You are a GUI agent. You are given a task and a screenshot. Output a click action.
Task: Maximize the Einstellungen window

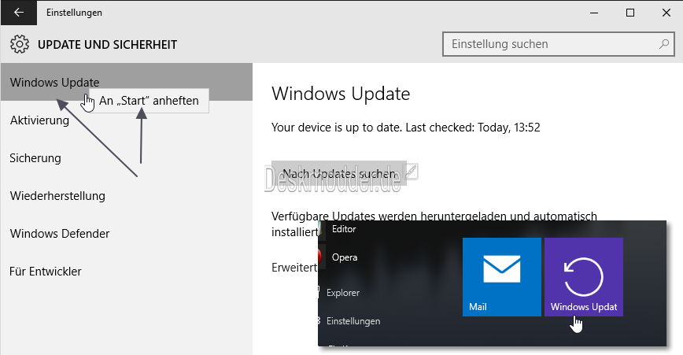pyautogui.click(x=629, y=13)
